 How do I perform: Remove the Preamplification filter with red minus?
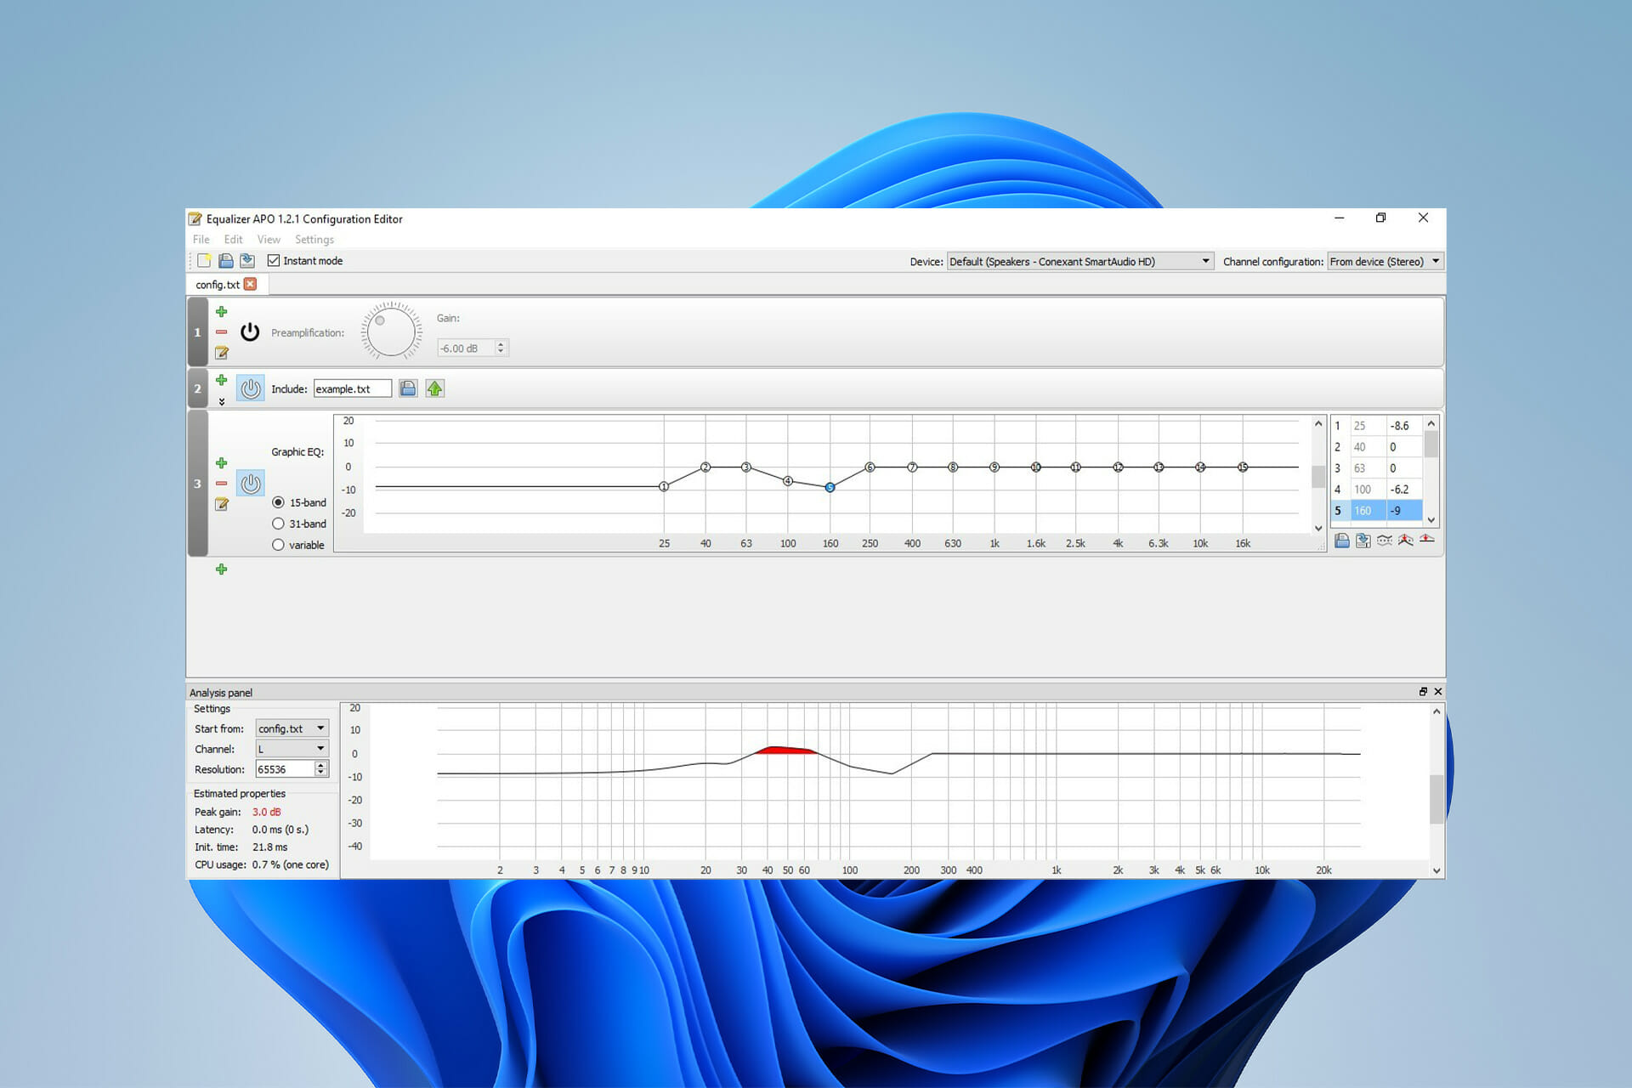221,332
